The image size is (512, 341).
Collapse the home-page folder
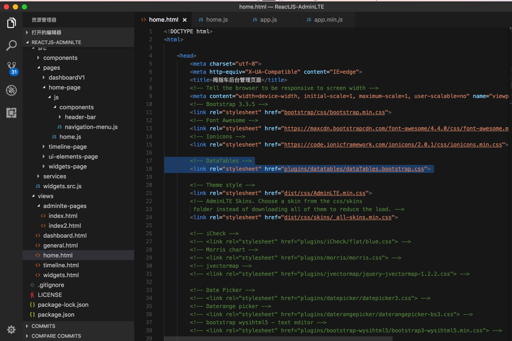pos(64,88)
